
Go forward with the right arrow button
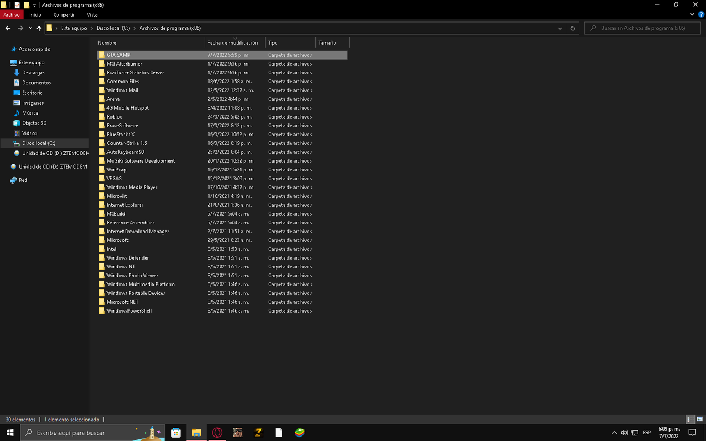[20, 28]
